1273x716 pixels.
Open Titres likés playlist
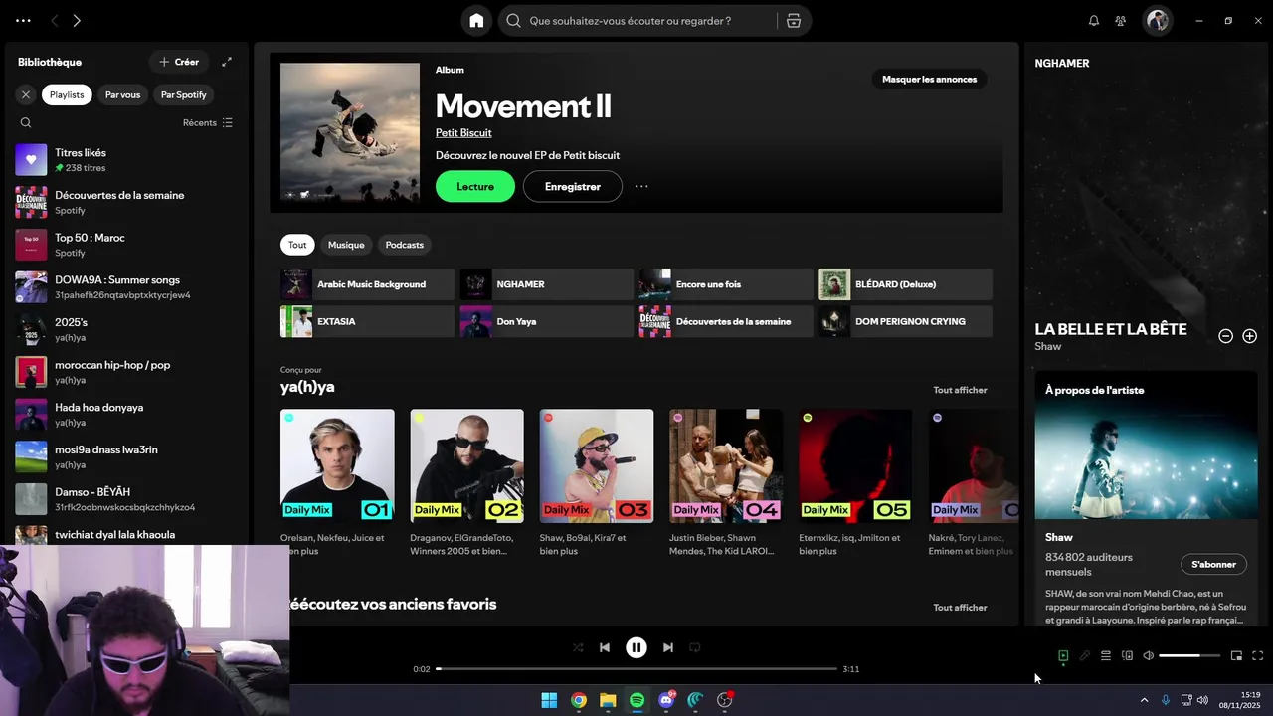click(x=124, y=160)
